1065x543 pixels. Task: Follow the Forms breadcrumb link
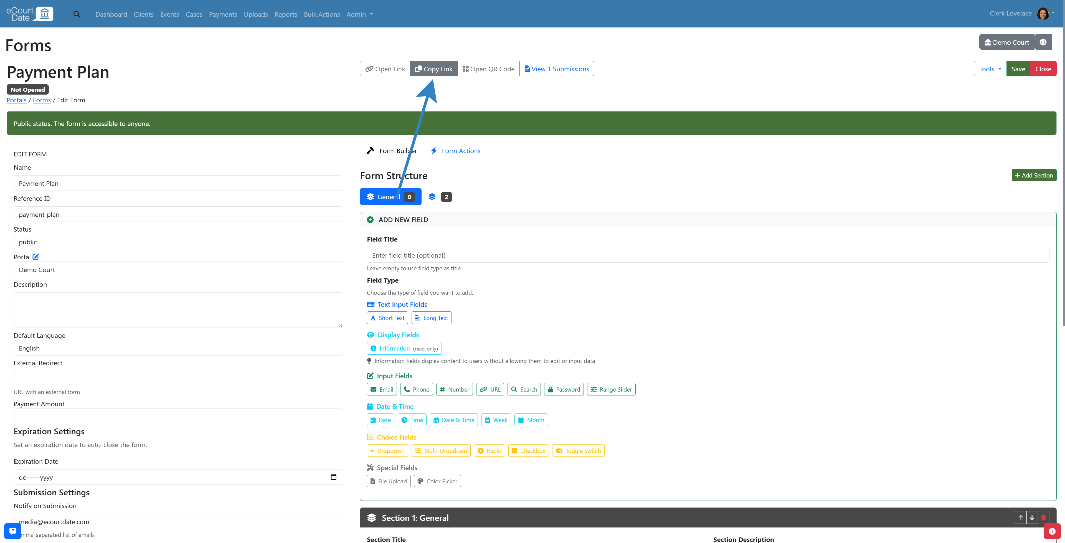coord(42,100)
